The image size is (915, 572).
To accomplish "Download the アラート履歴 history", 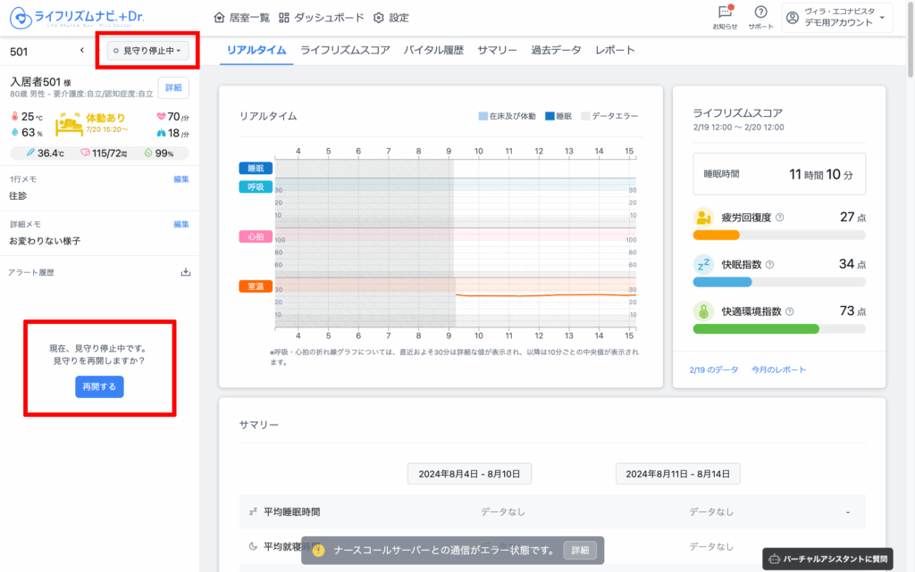I will pos(186,272).
